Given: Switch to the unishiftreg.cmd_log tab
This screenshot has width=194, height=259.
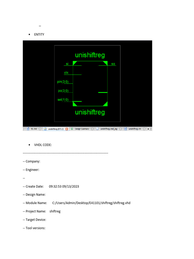Looking at the screenshot, I should pos(109,129).
